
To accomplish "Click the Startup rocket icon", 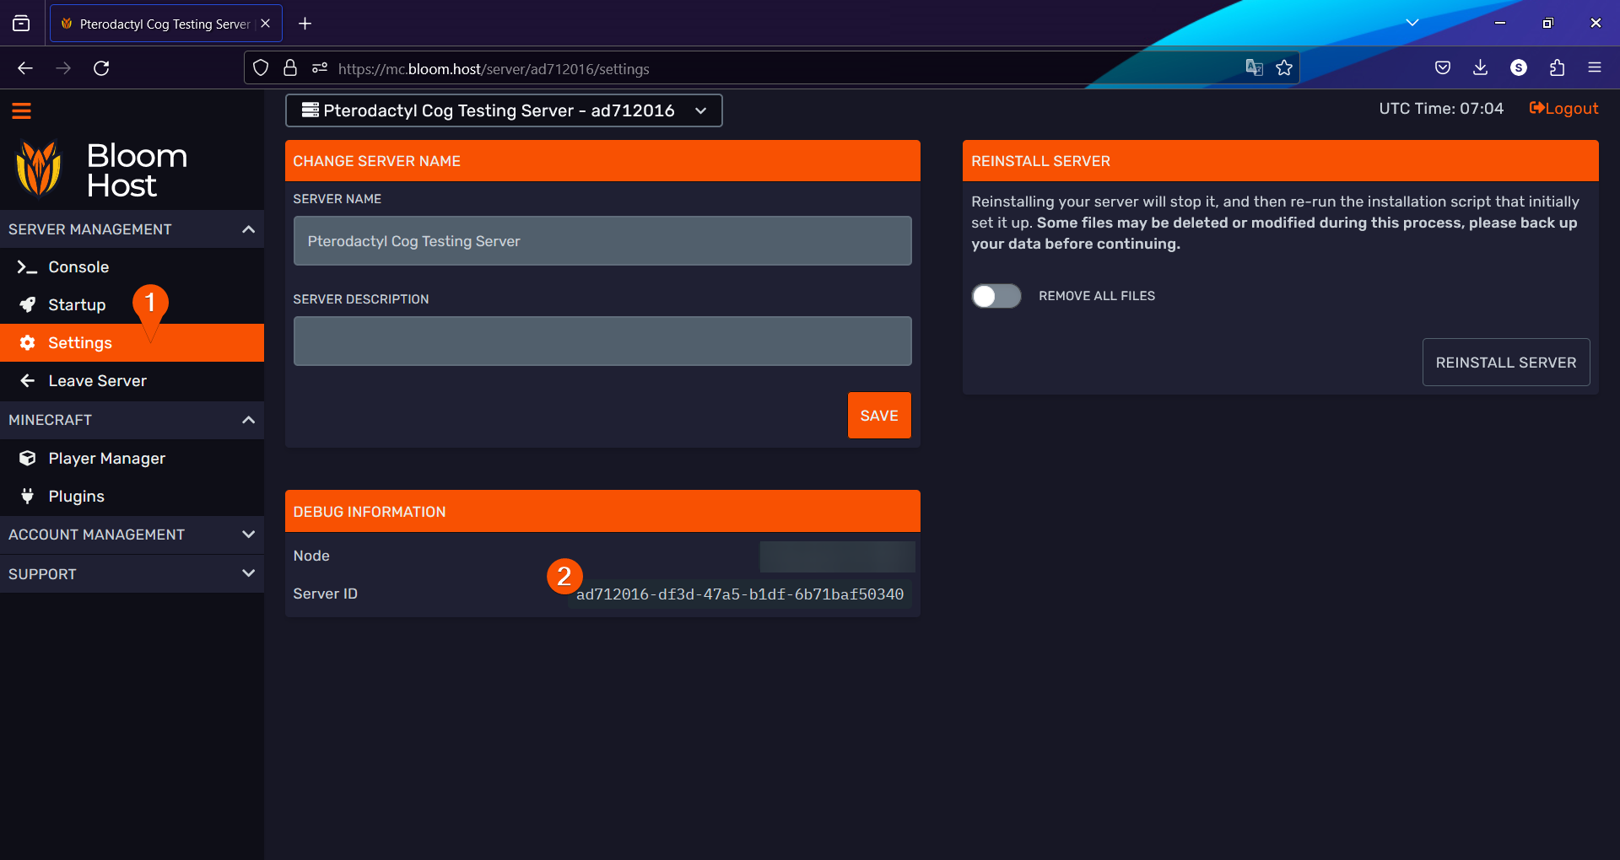I will tap(28, 304).
